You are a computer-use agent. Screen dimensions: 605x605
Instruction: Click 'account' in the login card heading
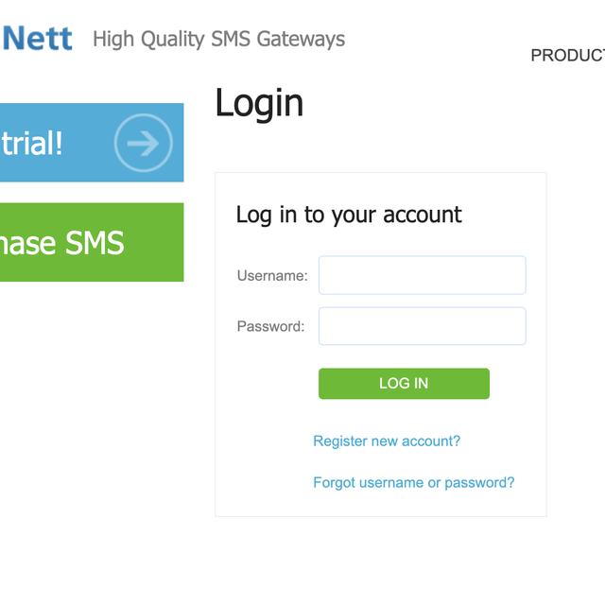(x=423, y=216)
